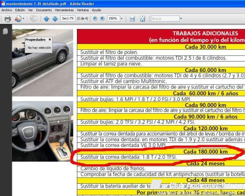Open the Herramientas menu
This screenshot has height=196, width=245.
pos(64,10)
